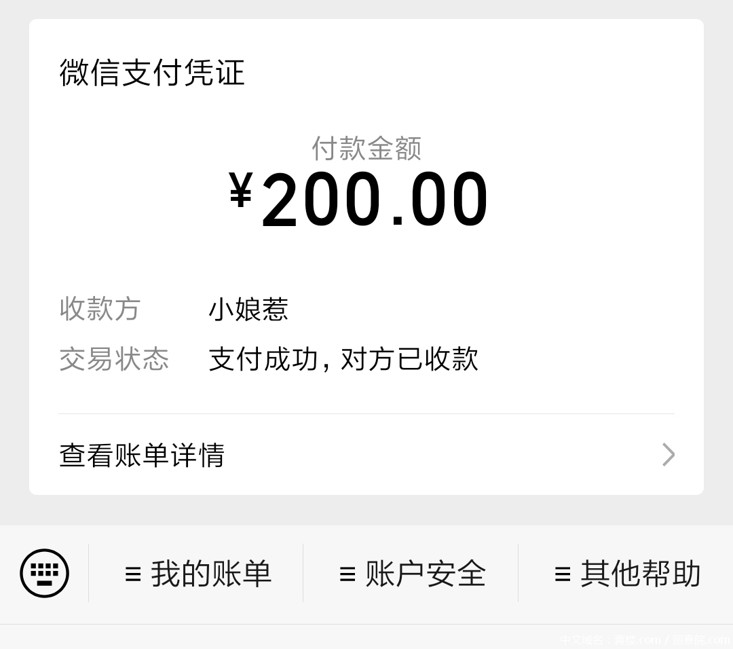Click menu lines icon before 账户安全
The width and height of the screenshot is (733, 649).
pyautogui.click(x=347, y=574)
